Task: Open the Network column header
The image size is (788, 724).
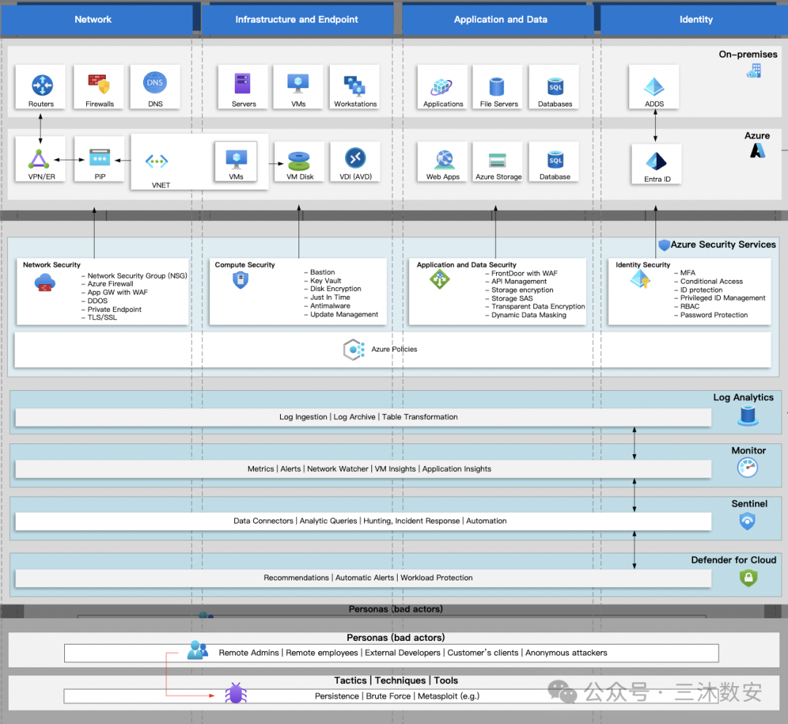Action: 97,20
